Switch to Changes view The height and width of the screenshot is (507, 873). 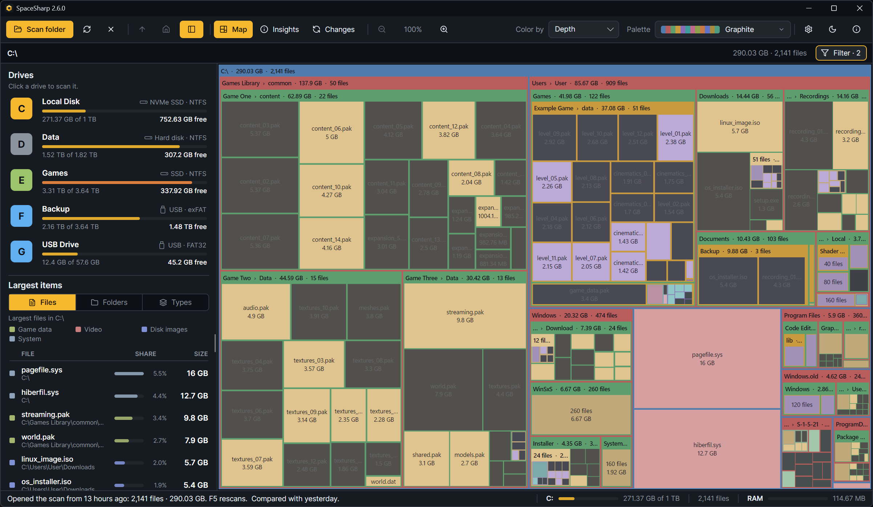pyautogui.click(x=333, y=29)
